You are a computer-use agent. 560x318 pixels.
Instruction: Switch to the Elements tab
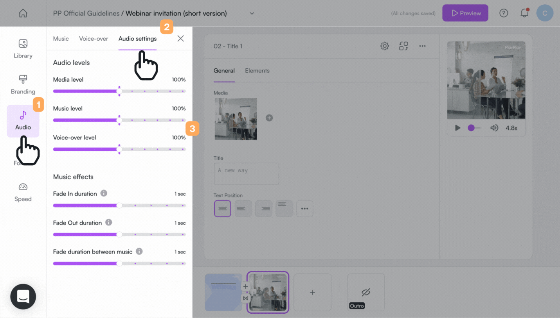point(257,71)
